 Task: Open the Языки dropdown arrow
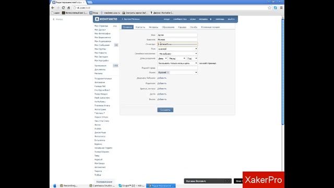coord(196,73)
